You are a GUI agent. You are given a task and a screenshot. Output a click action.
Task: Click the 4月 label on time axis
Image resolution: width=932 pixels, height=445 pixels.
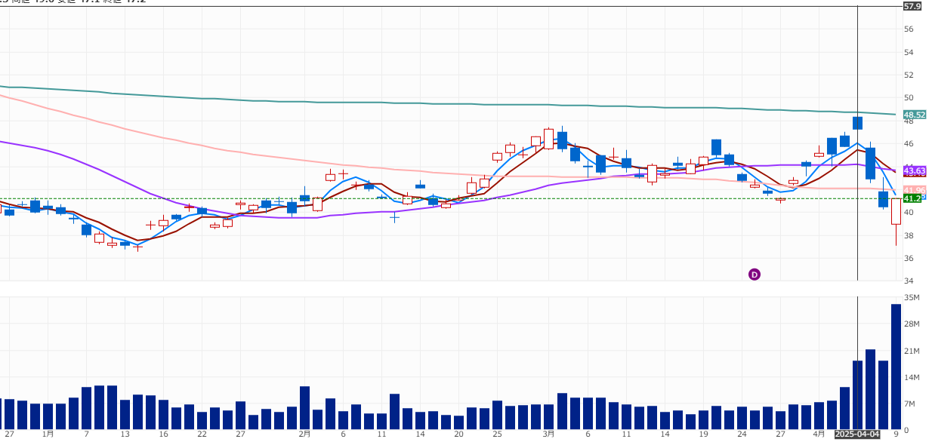[819, 434]
